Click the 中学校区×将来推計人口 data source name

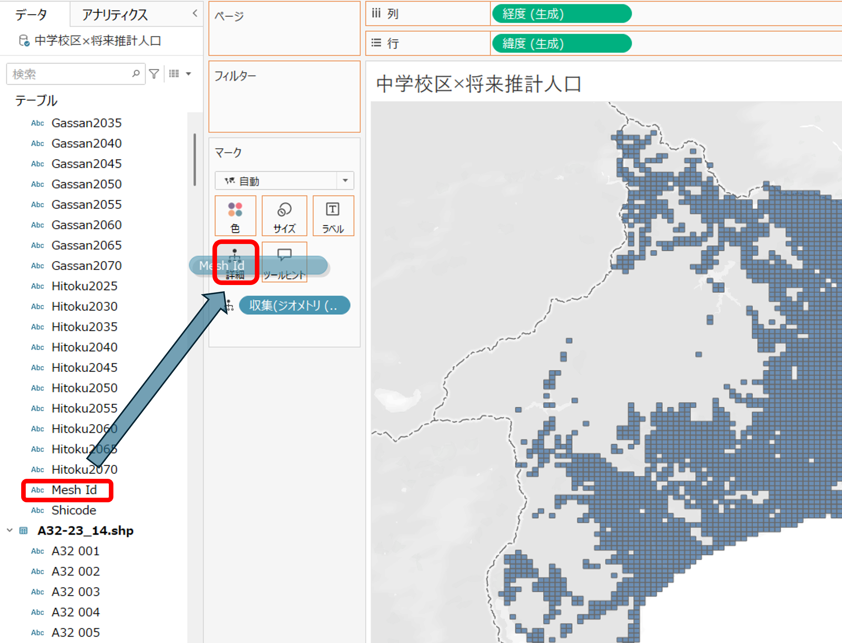point(98,41)
